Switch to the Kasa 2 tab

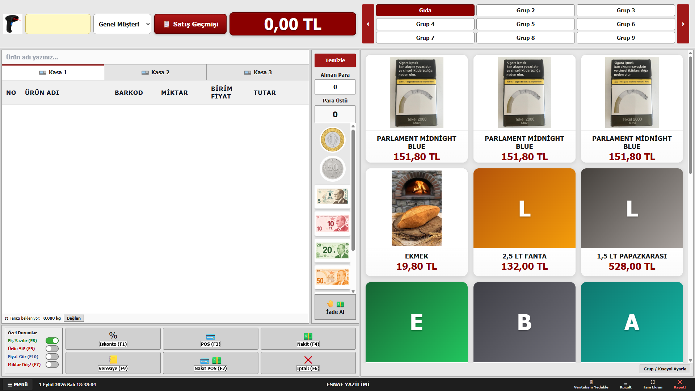click(155, 72)
